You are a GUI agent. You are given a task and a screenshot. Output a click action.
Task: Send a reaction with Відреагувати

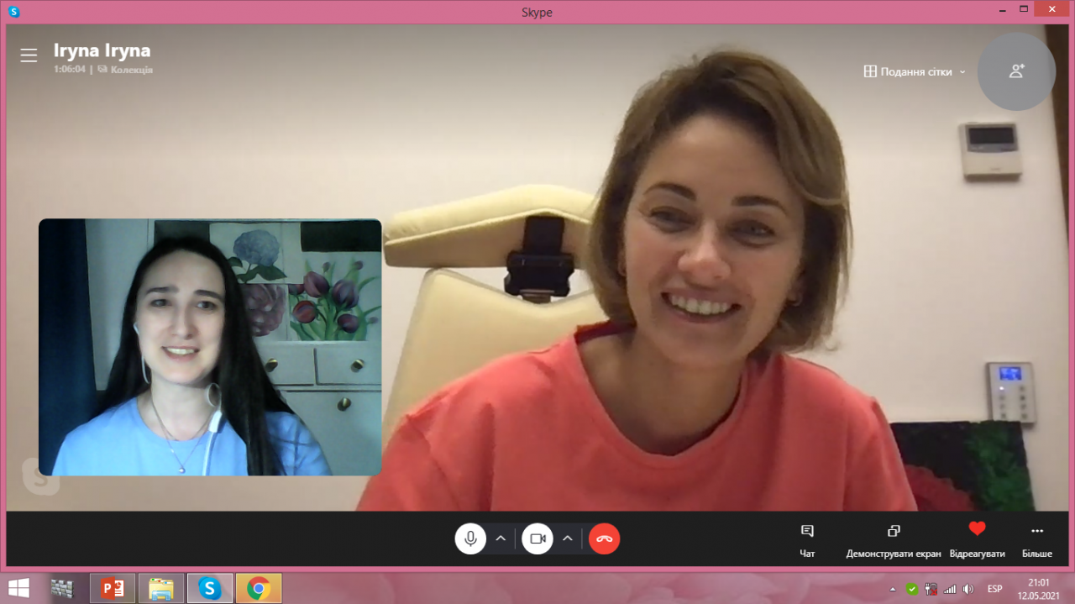click(x=977, y=541)
